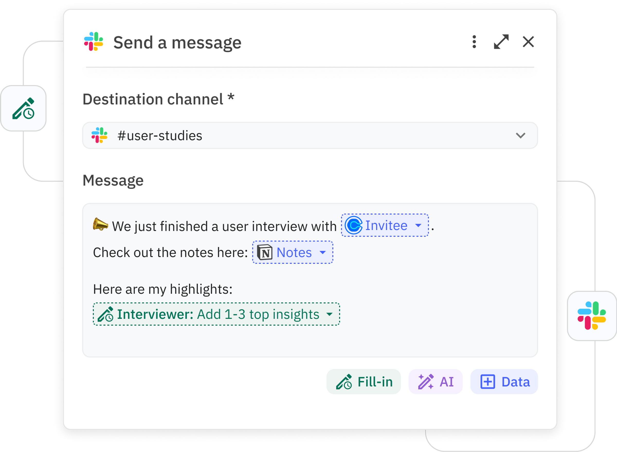Click the 'Check out the notes here:' text
617x452 pixels.
coord(170,252)
